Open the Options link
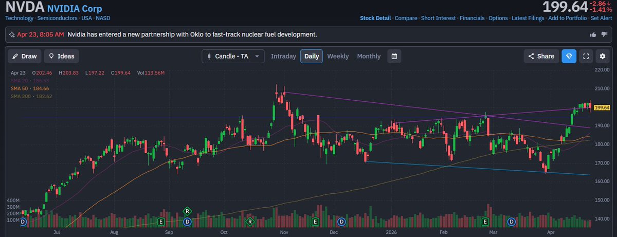617x237 pixels. (x=498, y=18)
